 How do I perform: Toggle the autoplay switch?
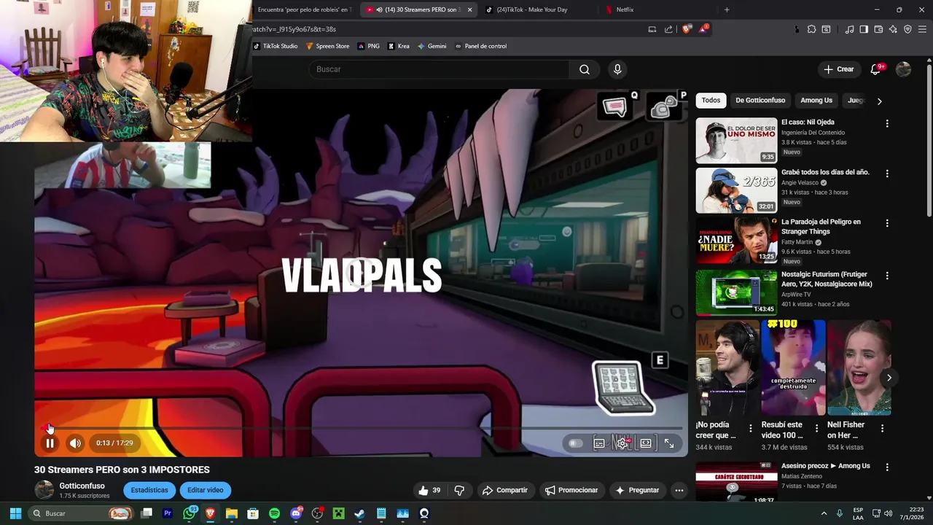(575, 443)
